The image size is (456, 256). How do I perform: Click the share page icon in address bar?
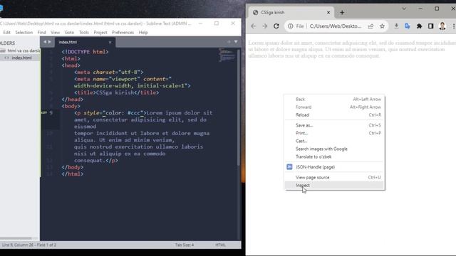[x=370, y=26]
